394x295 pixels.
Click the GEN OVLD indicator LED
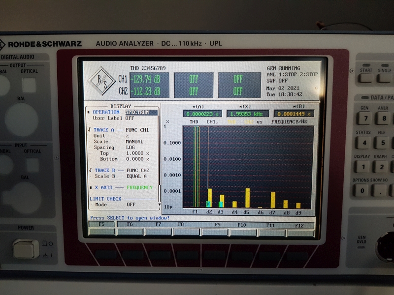(361, 248)
